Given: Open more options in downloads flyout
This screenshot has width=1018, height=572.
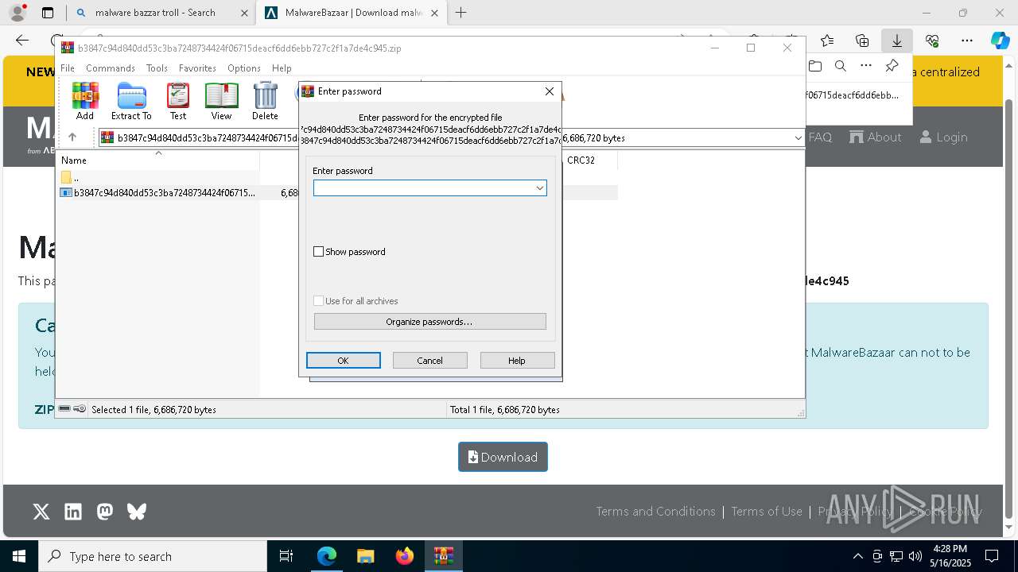Looking at the screenshot, I should pos(866,66).
